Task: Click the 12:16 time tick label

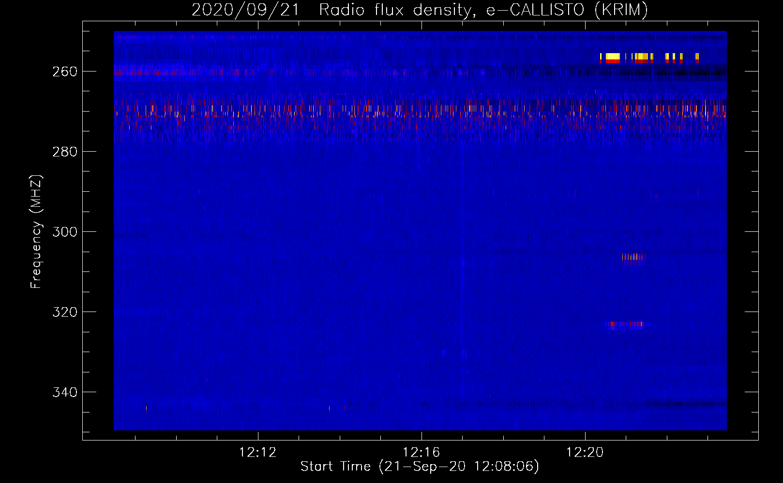Action: 422,453
